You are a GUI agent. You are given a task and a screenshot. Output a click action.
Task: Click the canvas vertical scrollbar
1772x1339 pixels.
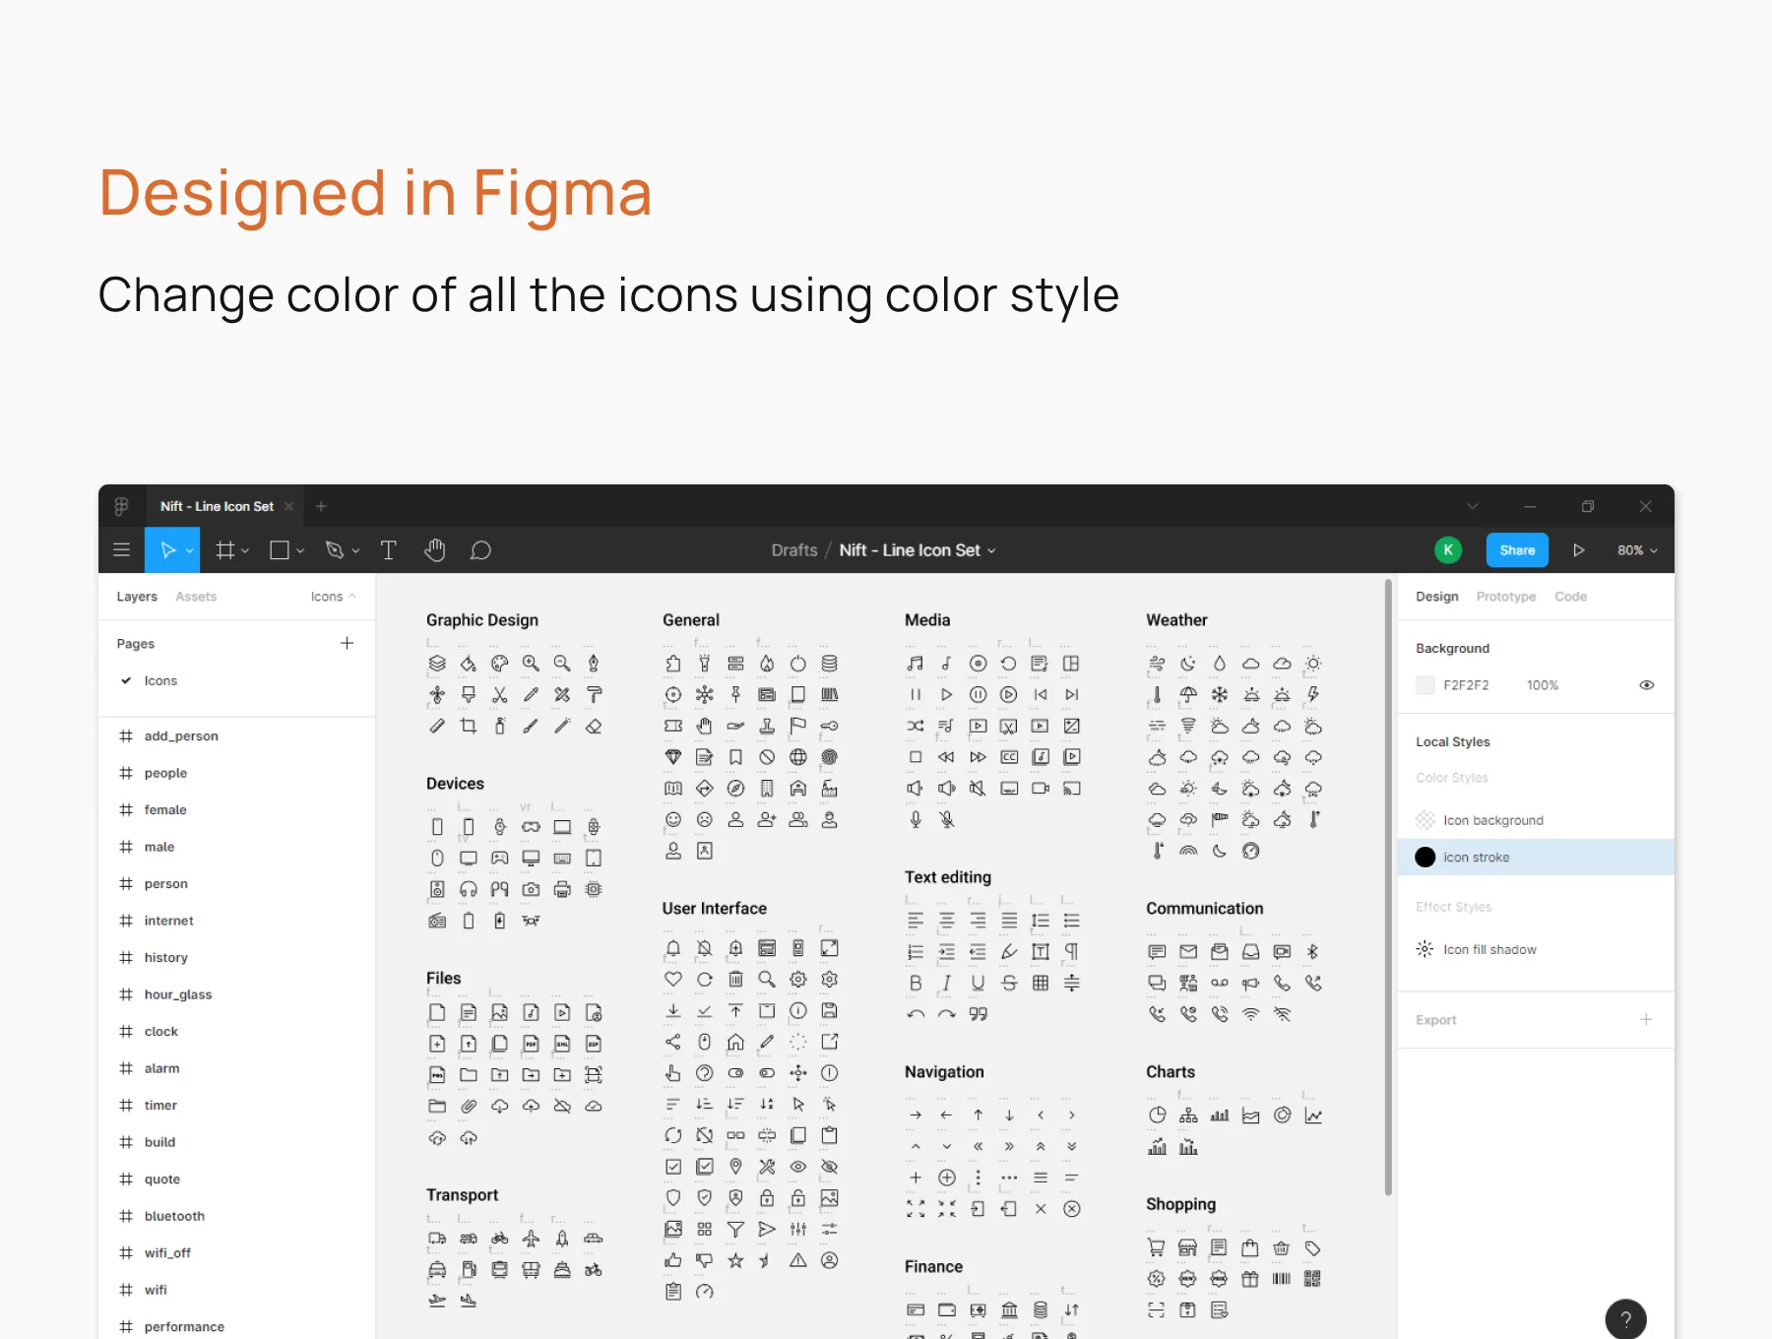pos(1388,888)
